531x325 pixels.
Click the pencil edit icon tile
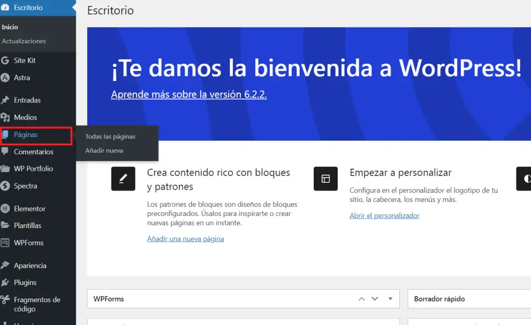(x=123, y=179)
